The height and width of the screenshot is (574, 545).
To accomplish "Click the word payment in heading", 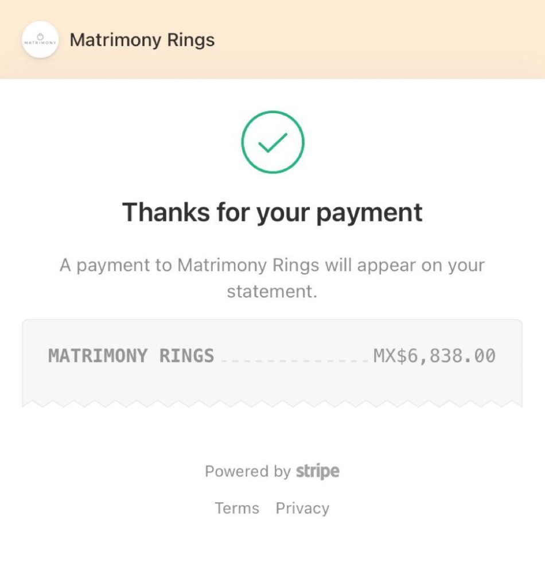I will pyautogui.click(x=369, y=213).
